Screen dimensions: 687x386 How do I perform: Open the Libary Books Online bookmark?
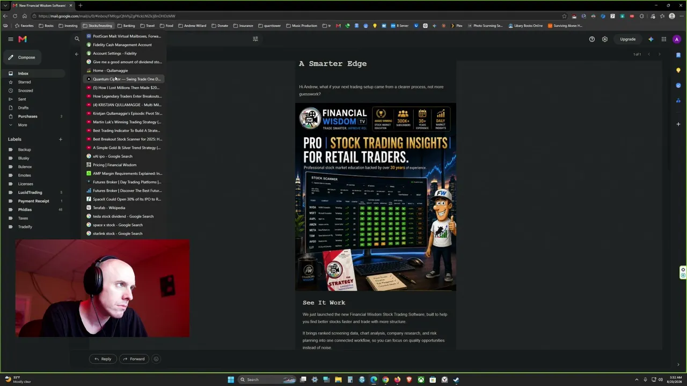(525, 26)
